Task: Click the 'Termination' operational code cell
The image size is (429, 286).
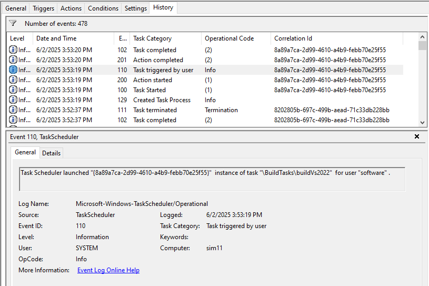Action: [221, 110]
